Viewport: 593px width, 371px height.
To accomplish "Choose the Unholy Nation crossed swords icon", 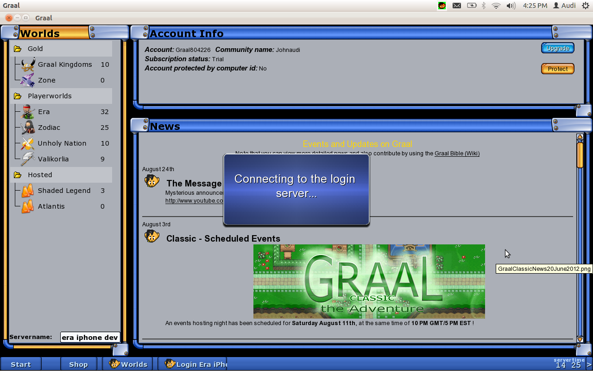I will 28,143.
